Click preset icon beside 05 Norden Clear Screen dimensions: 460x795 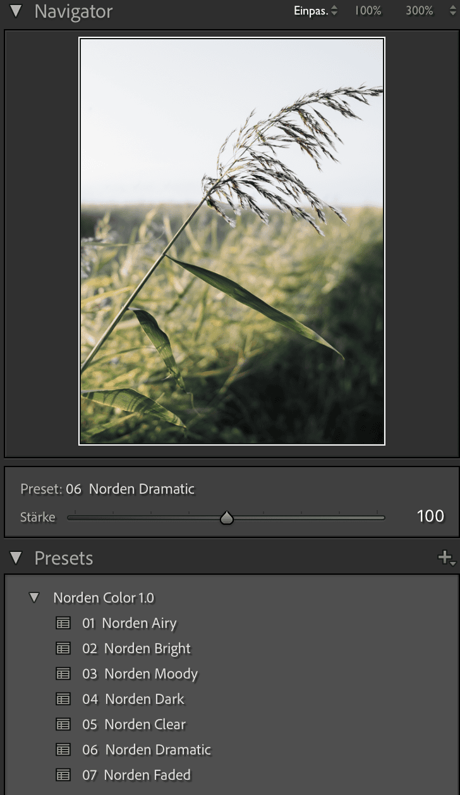tap(63, 724)
